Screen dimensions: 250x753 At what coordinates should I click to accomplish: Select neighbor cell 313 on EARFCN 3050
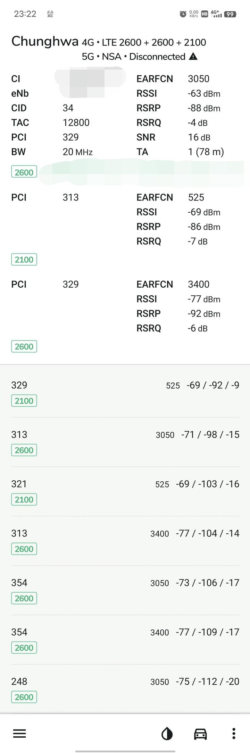[x=125, y=442]
